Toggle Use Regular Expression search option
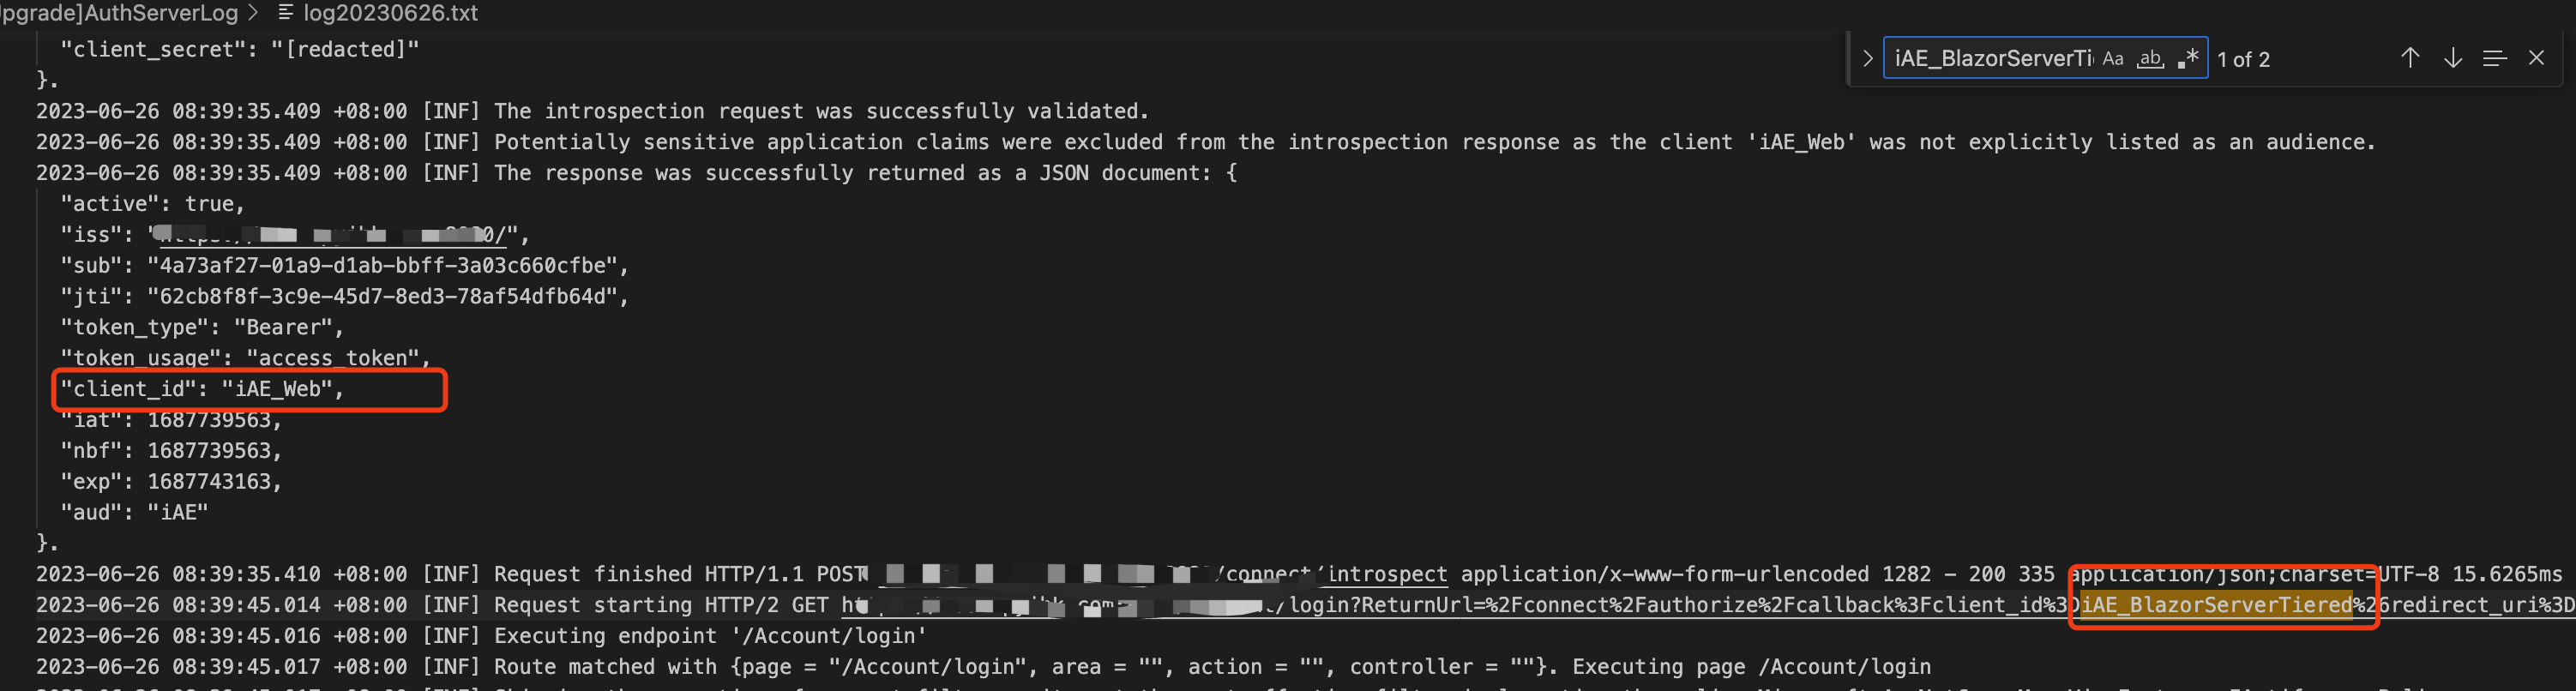 click(x=2188, y=59)
